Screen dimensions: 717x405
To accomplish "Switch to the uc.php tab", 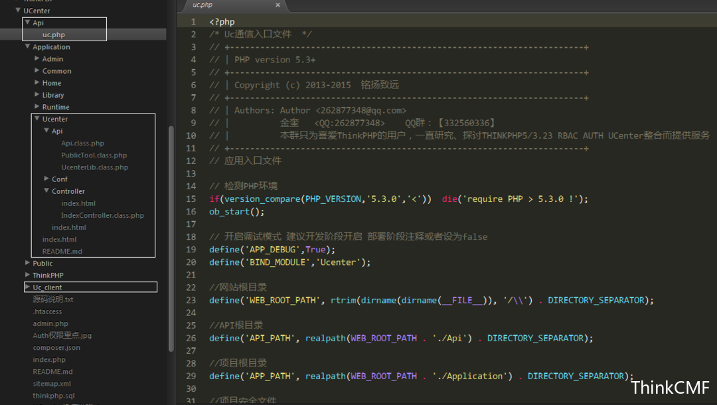I will 202,5.
